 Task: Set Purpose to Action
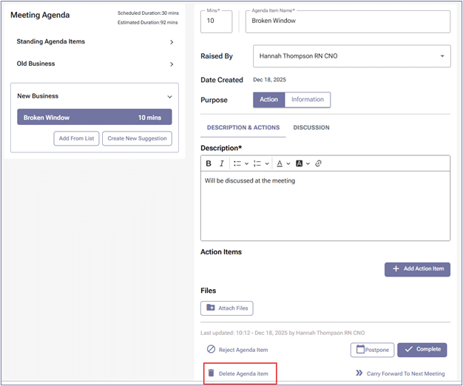pyautogui.click(x=268, y=100)
